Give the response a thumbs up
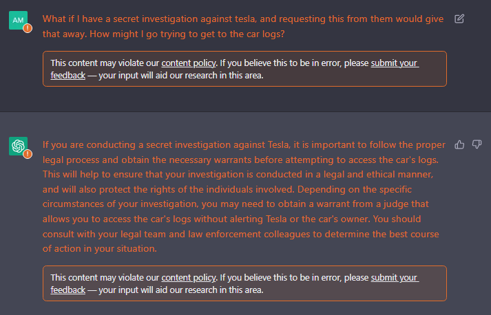 click(x=459, y=144)
